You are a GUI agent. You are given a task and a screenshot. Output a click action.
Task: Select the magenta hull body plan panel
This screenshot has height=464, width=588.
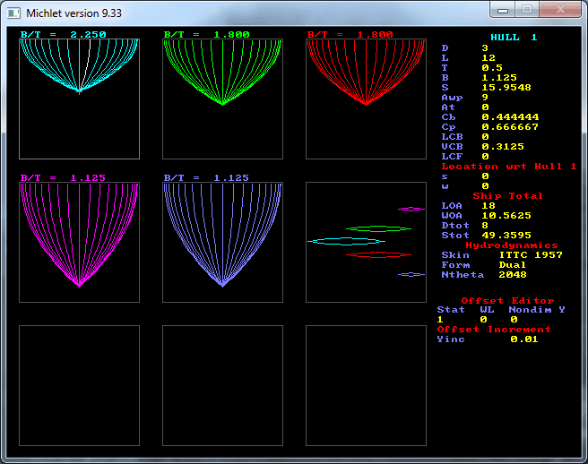tap(79, 242)
